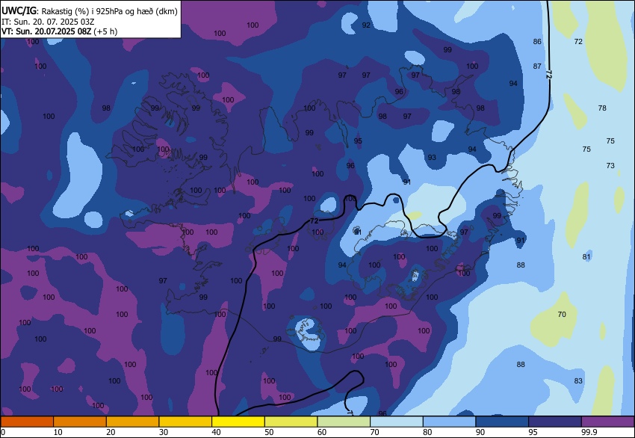Click the '50' legend scale label
Image resolution: width=635 pixels, height=438 pixels.
269,432
